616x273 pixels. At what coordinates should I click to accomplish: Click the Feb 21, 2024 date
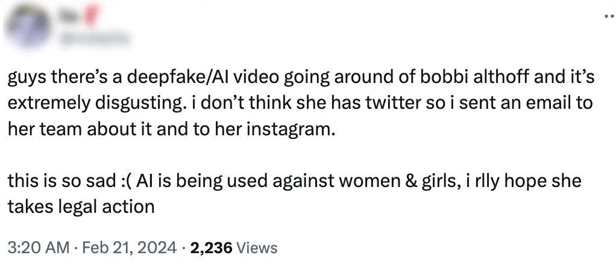point(129,247)
